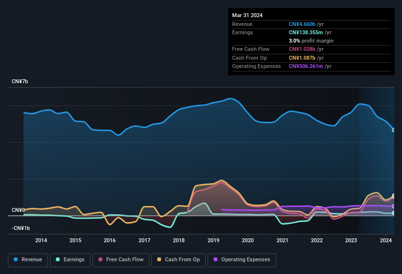402x274 pixels.
Task: Click the 3.0% profit margin text
Action: pyautogui.click(x=311, y=41)
